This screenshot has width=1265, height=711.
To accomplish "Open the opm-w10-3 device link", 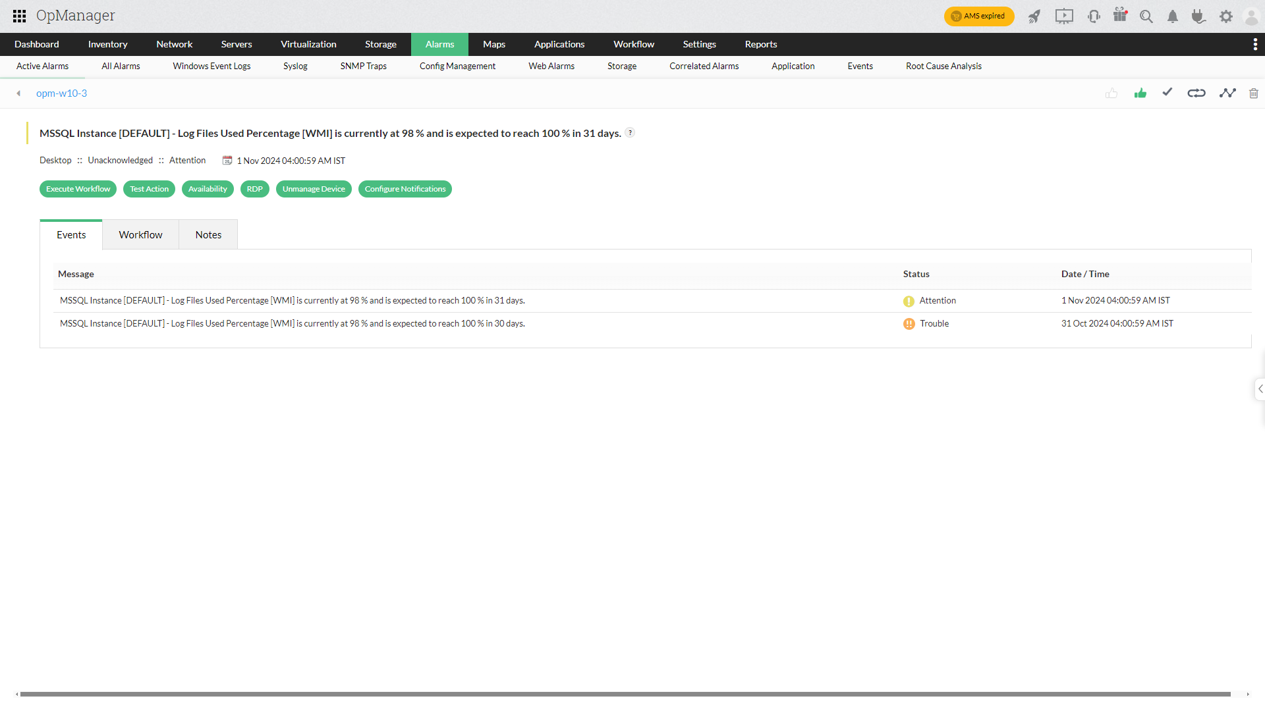I will coord(61,93).
